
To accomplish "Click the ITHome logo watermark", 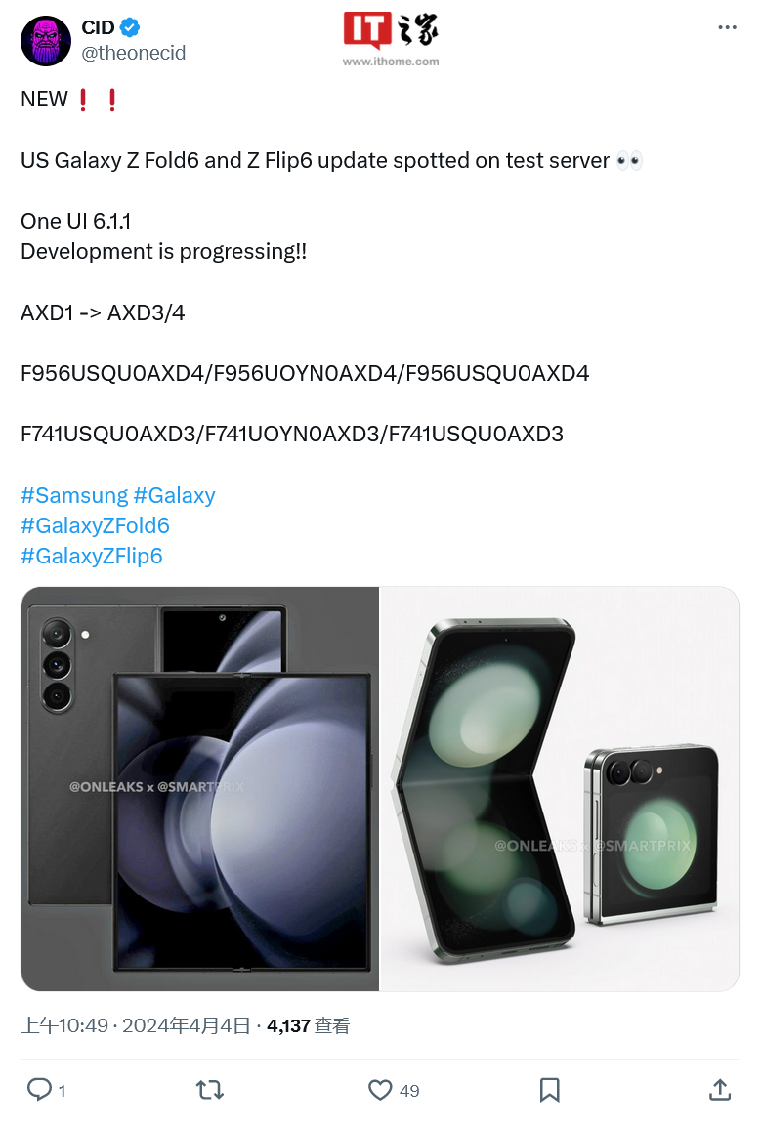I will coord(391,39).
